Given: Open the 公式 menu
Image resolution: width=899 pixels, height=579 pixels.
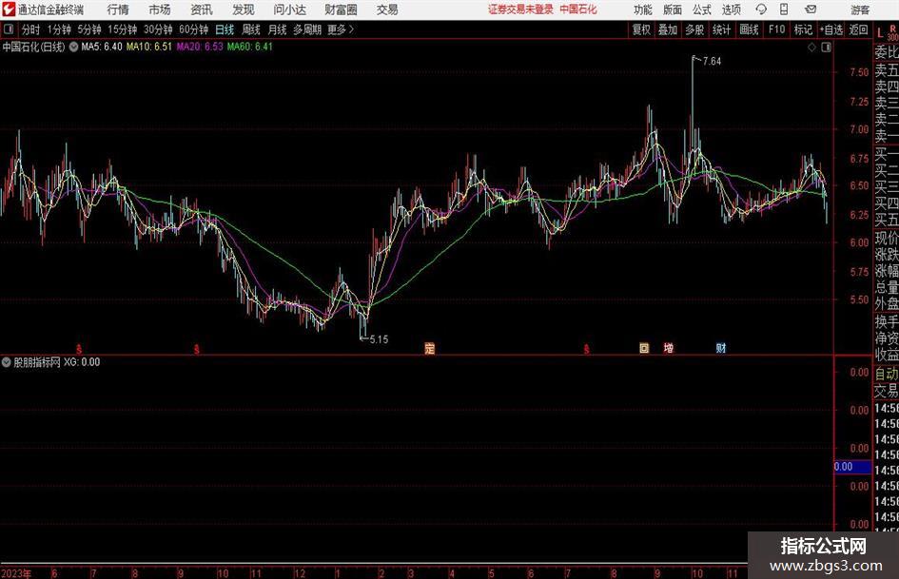Looking at the screenshot, I should (701, 10).
